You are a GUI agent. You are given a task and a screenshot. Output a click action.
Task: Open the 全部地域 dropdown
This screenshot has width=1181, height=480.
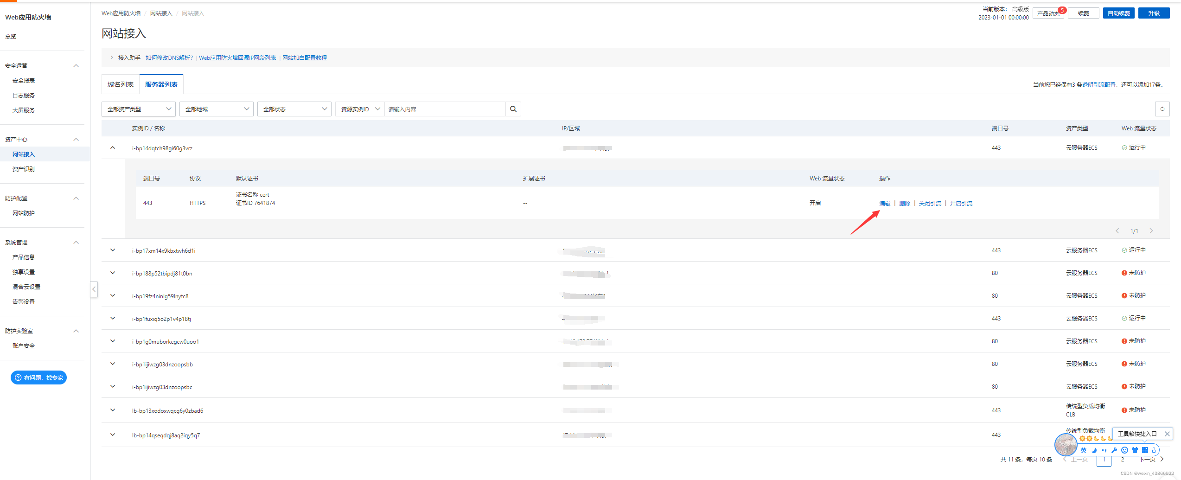[217, 109]
